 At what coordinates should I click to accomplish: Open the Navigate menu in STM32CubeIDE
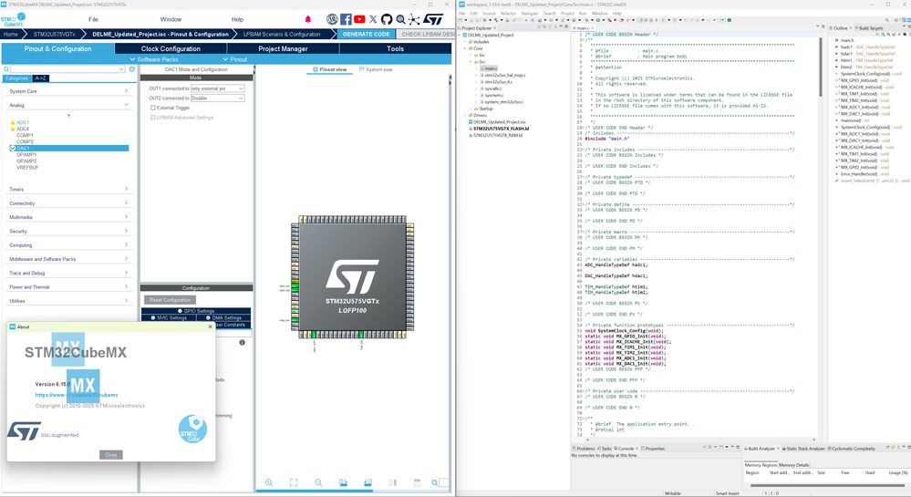[529, 14]
